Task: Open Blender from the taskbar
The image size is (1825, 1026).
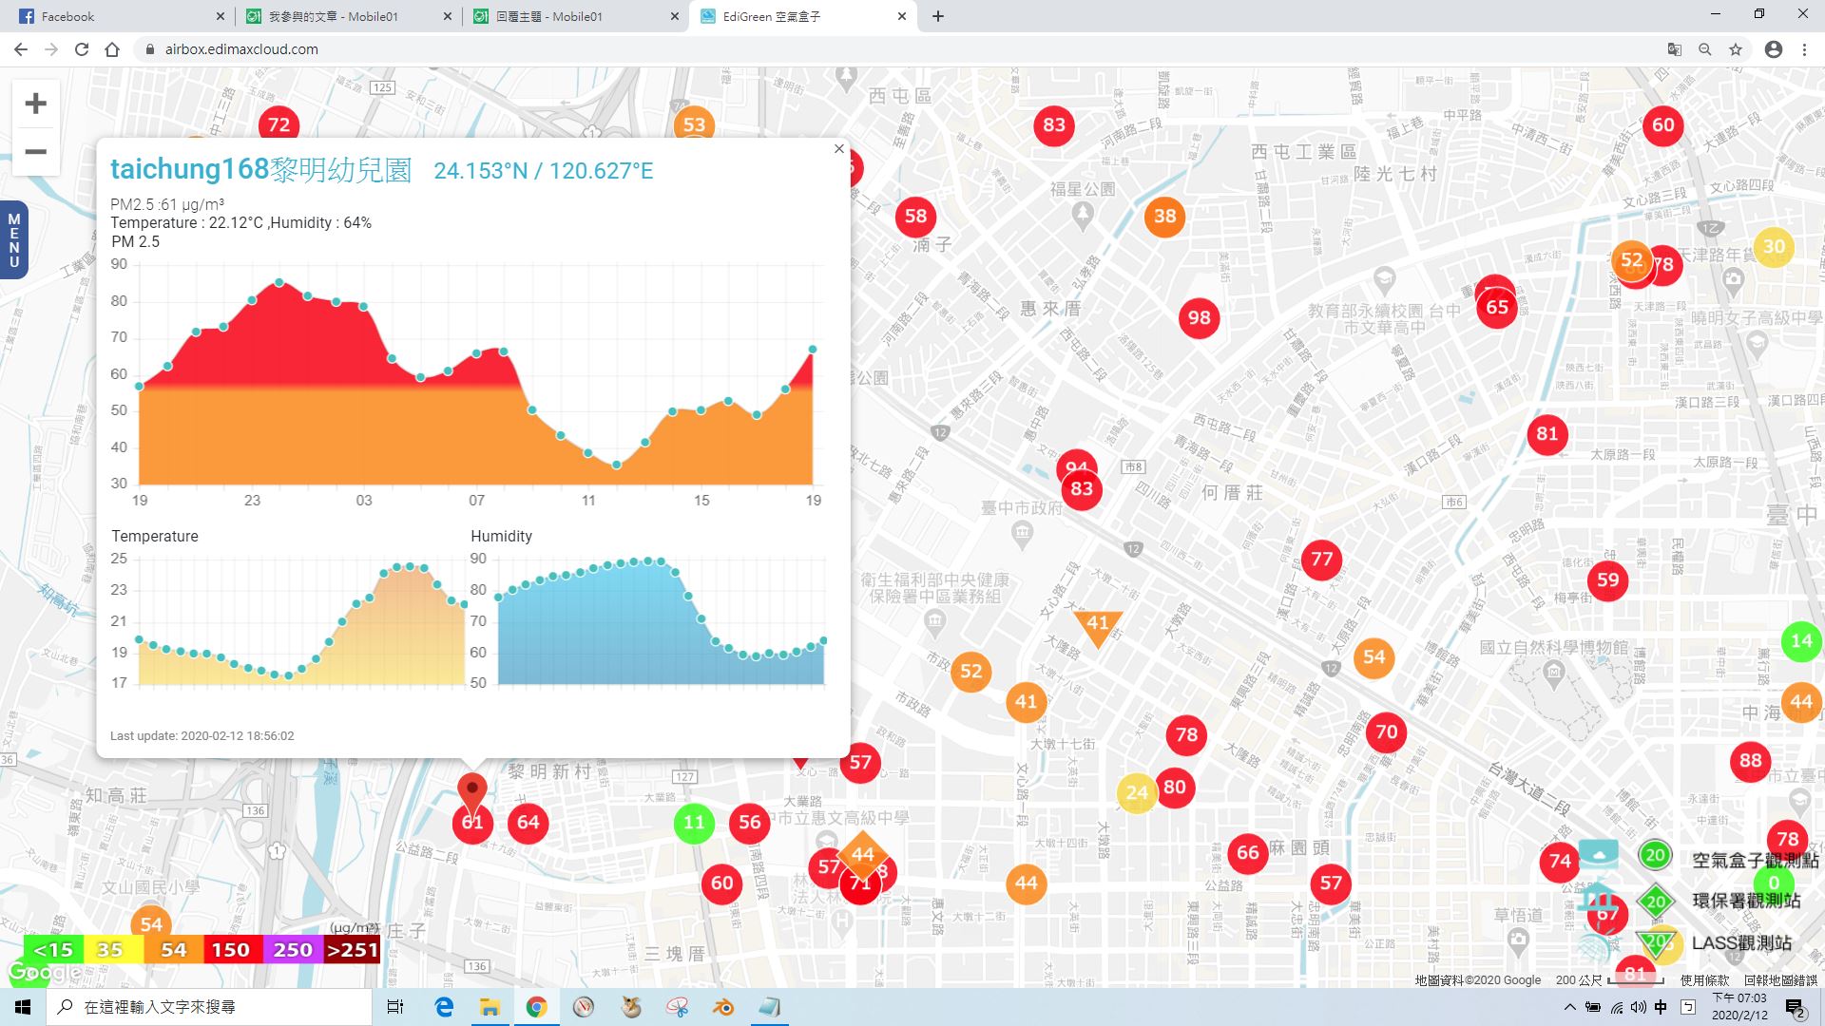Action: [x=723, y=1007]
